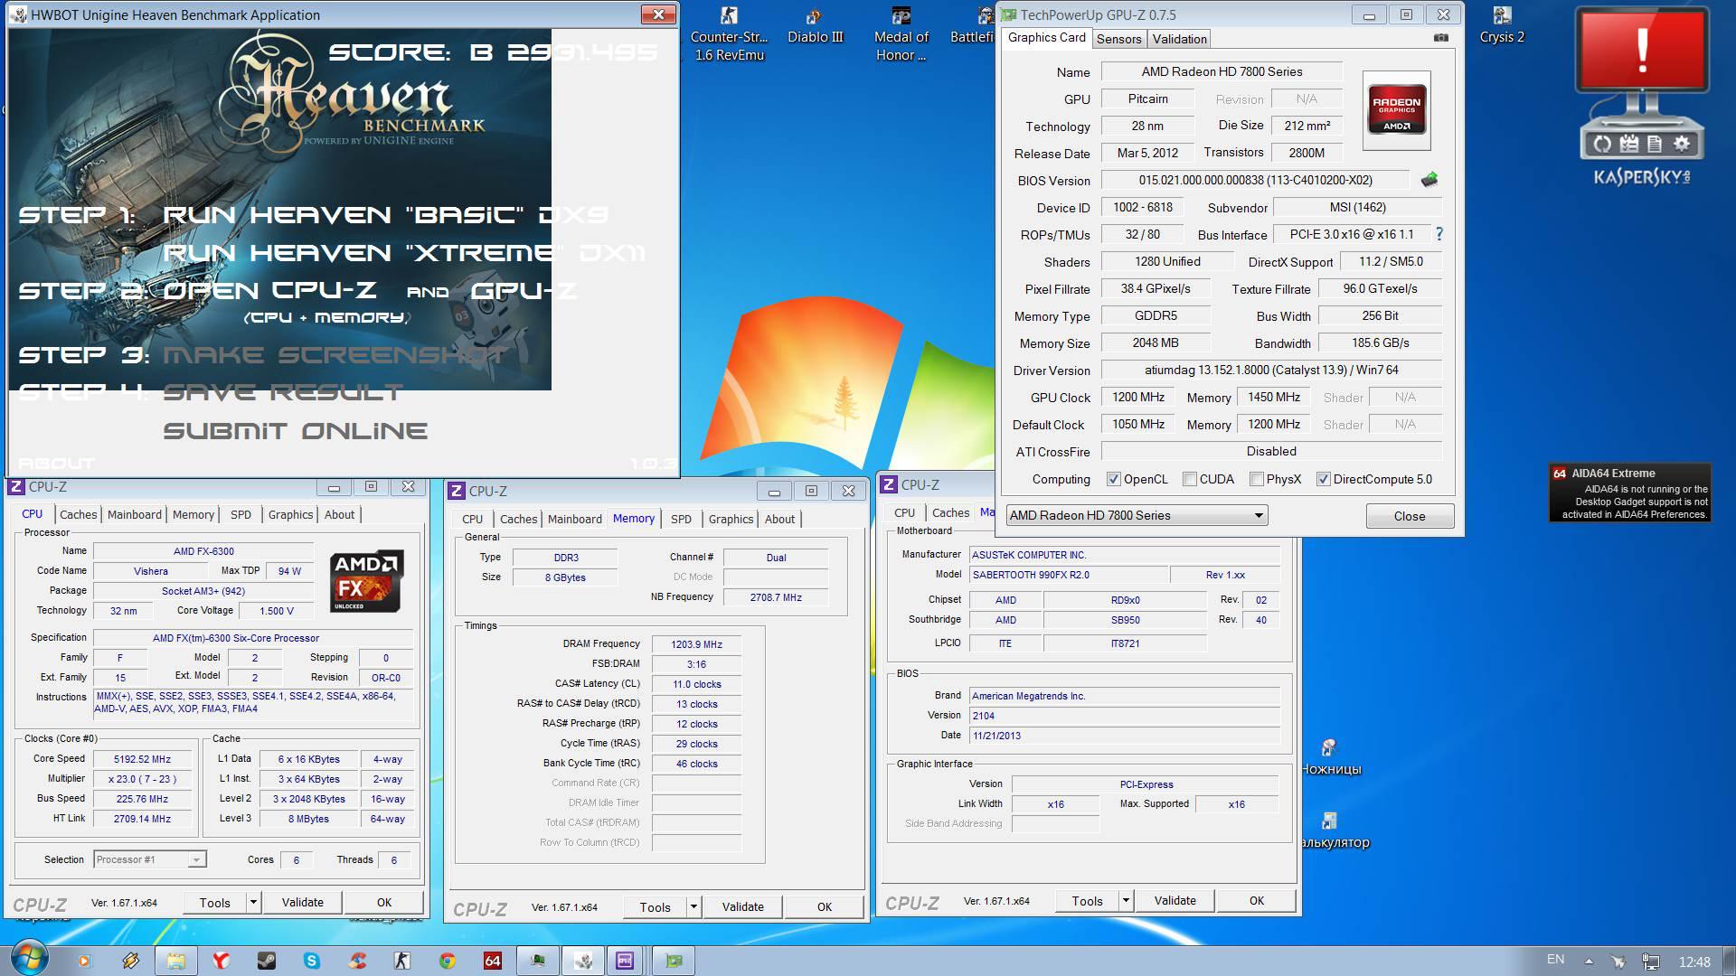Click the save BIOS chip icon in GPU-Z
The height and width of the screenshot is (976, 1736).
click(1429, 180)
